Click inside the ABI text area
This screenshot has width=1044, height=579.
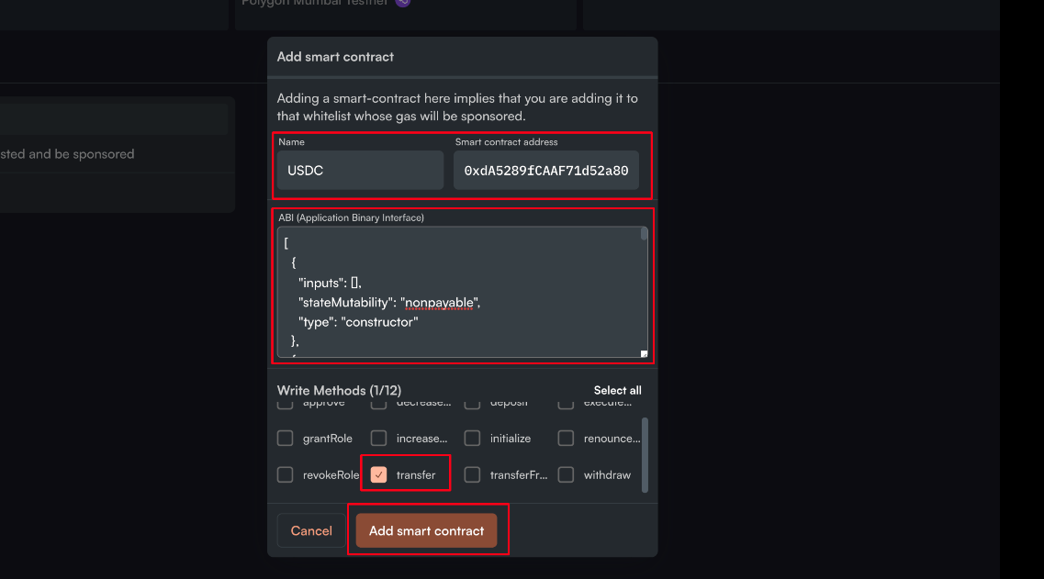[459, 292]
